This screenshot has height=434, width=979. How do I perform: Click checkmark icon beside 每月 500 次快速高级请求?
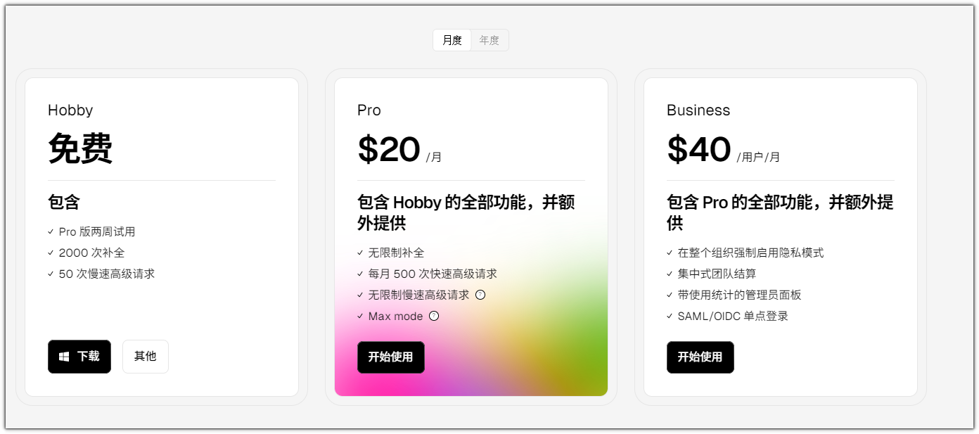coord(360,274)
